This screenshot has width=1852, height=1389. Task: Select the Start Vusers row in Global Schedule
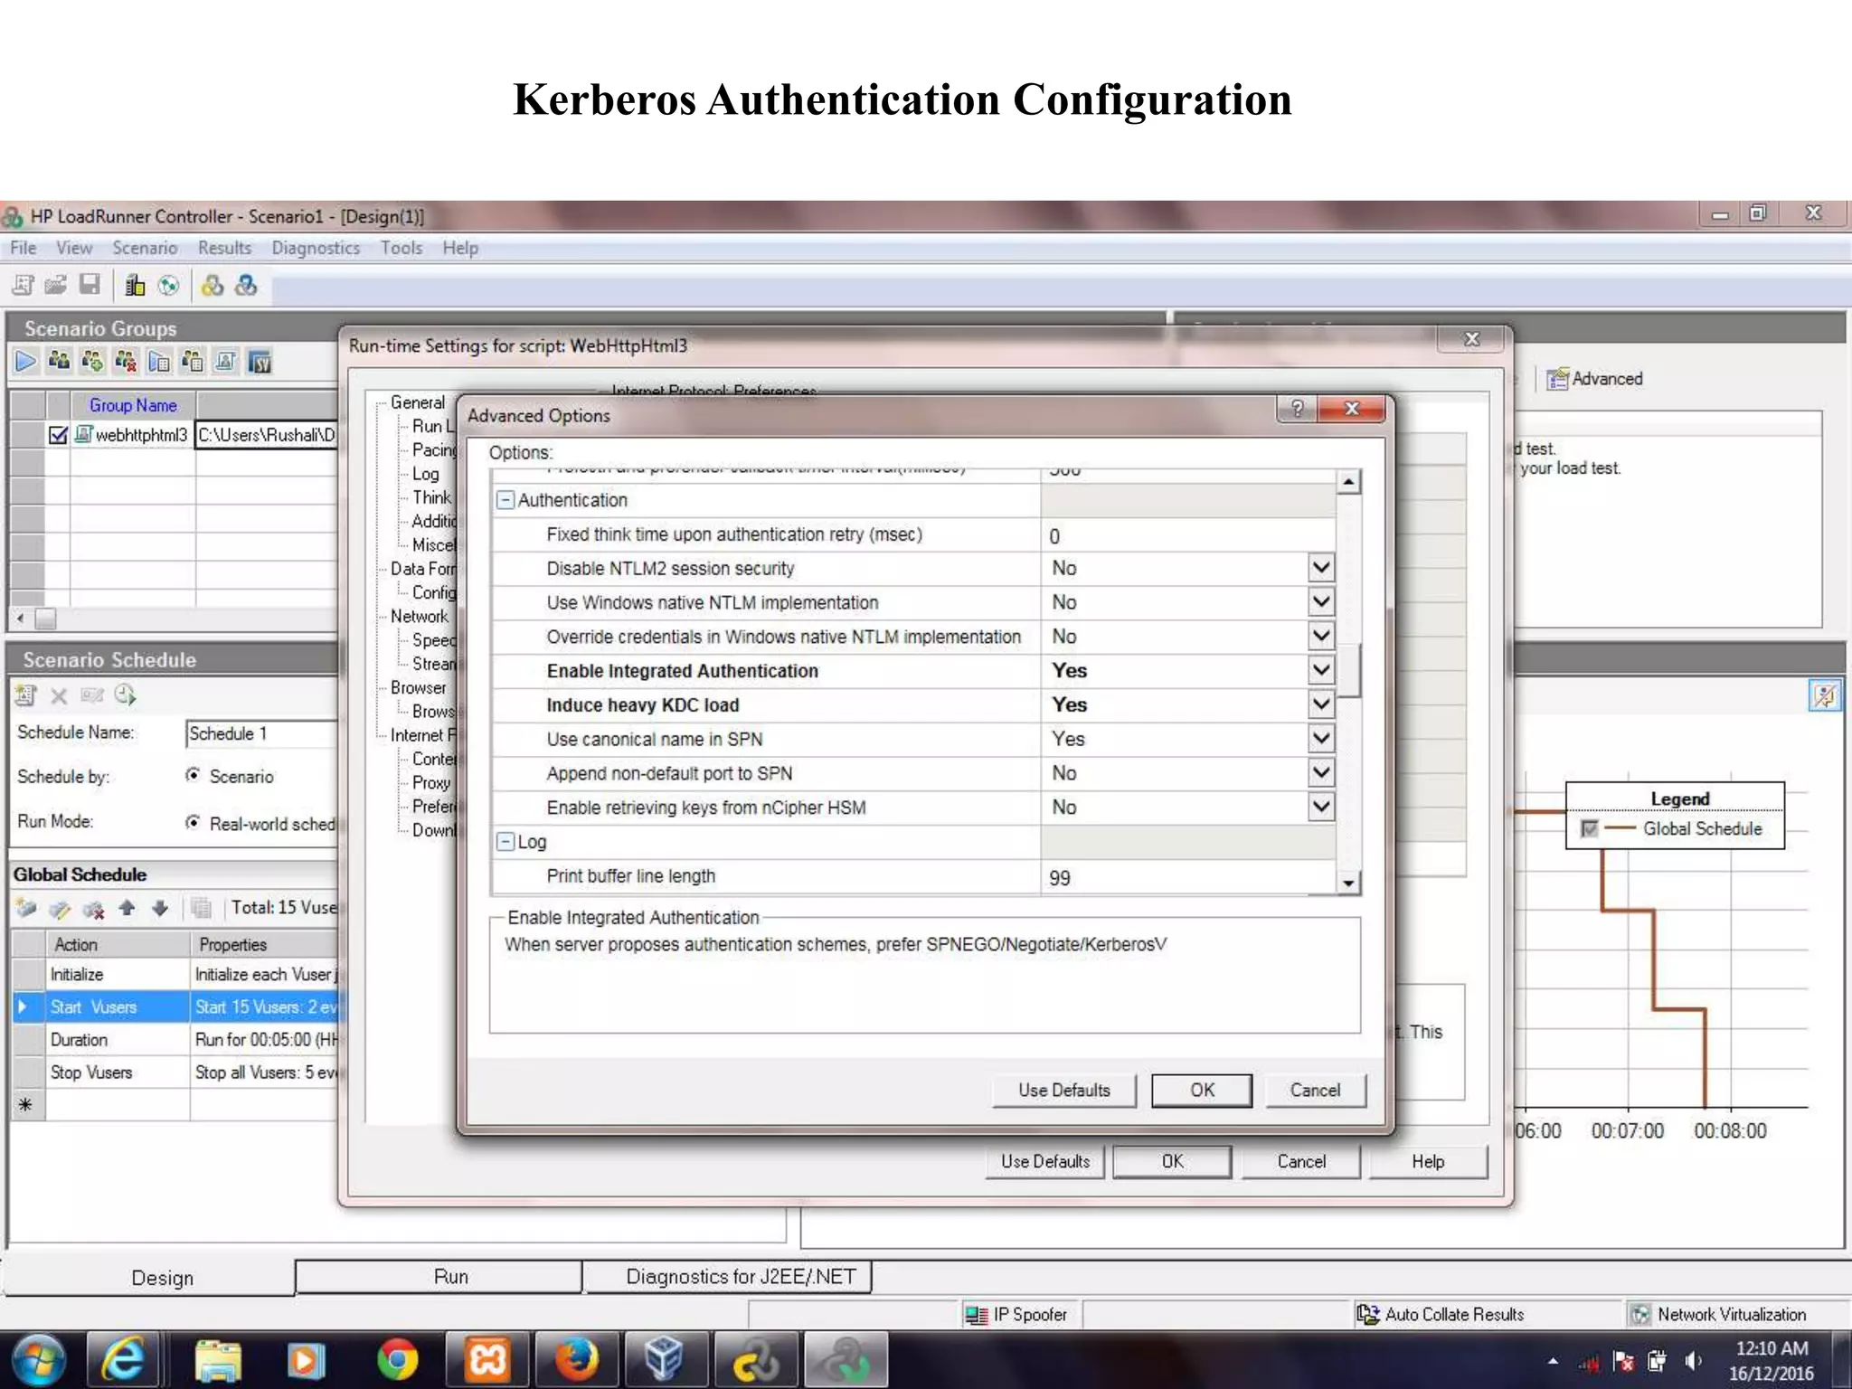[x=176, y=1006]
